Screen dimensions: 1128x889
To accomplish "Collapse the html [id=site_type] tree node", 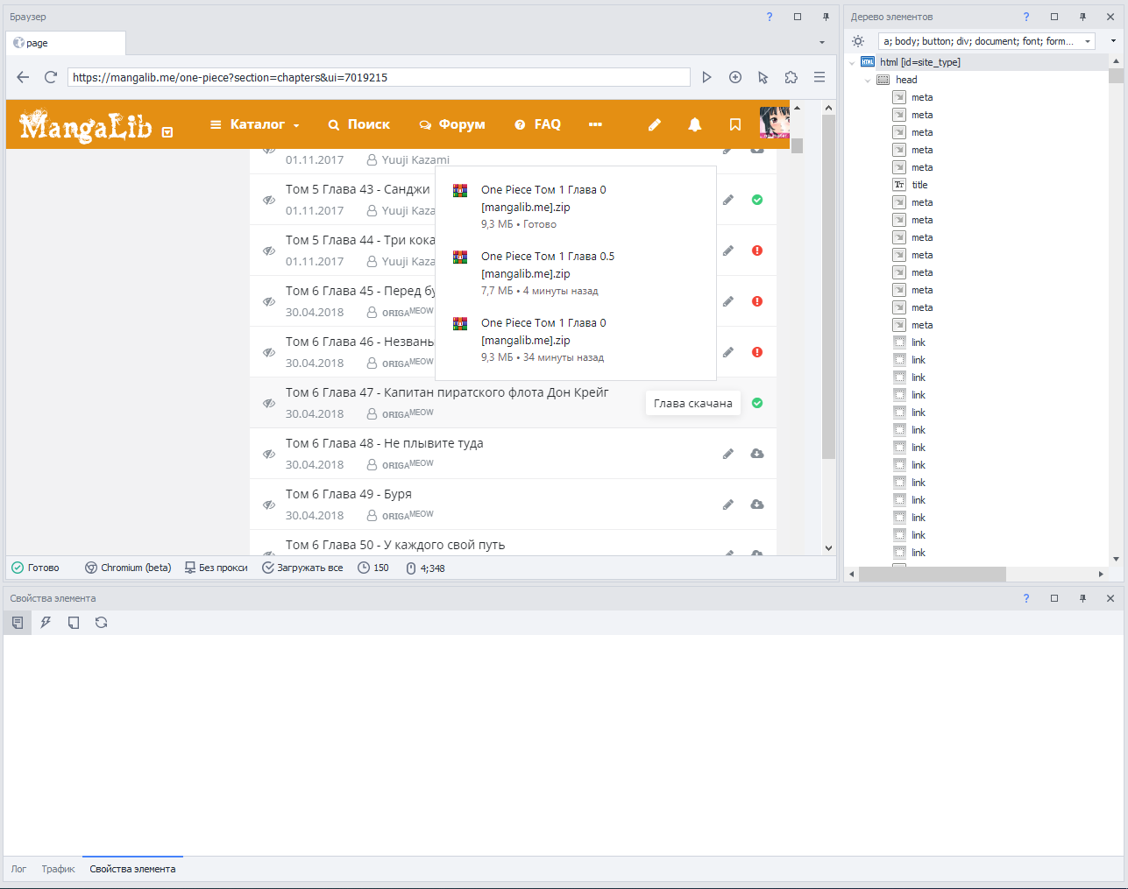I will click(852, 62).
